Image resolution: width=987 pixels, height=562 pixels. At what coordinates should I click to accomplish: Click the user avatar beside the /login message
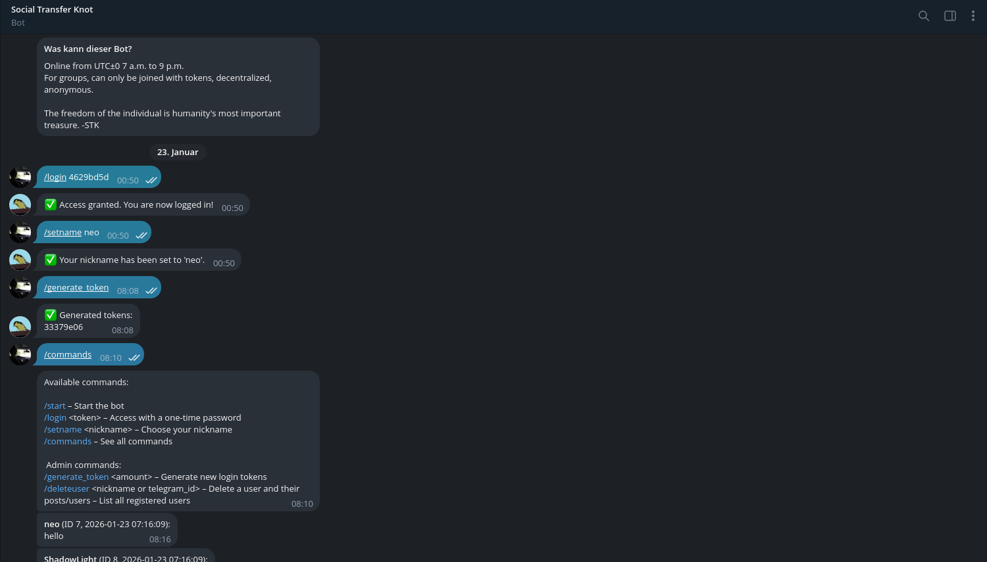(x=20, y=177)
